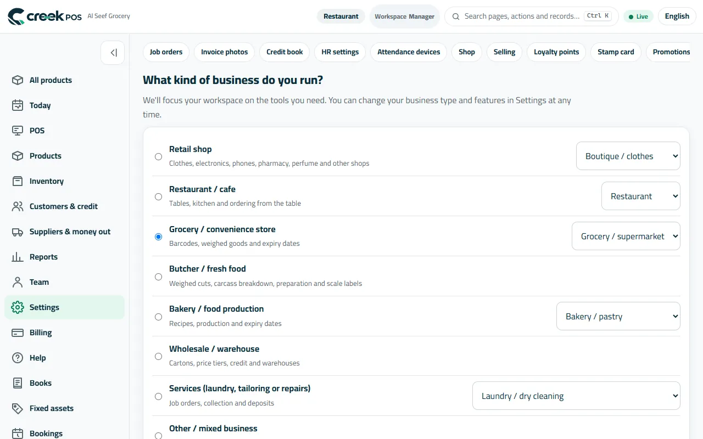Open the HR settings tab
The height and width of the screenshot is (439, 703).
tap(340, 52)
